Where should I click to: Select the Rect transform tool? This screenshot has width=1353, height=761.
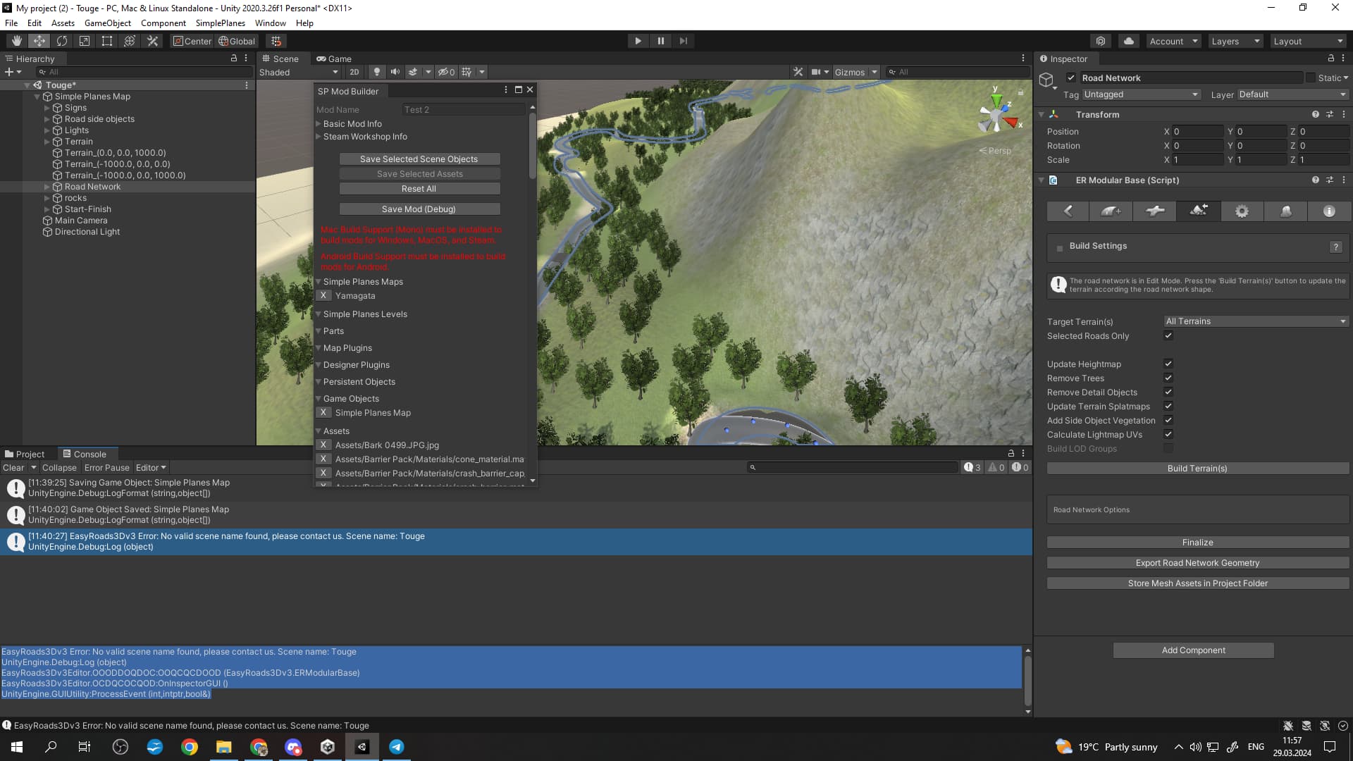[x=106, y=40]
